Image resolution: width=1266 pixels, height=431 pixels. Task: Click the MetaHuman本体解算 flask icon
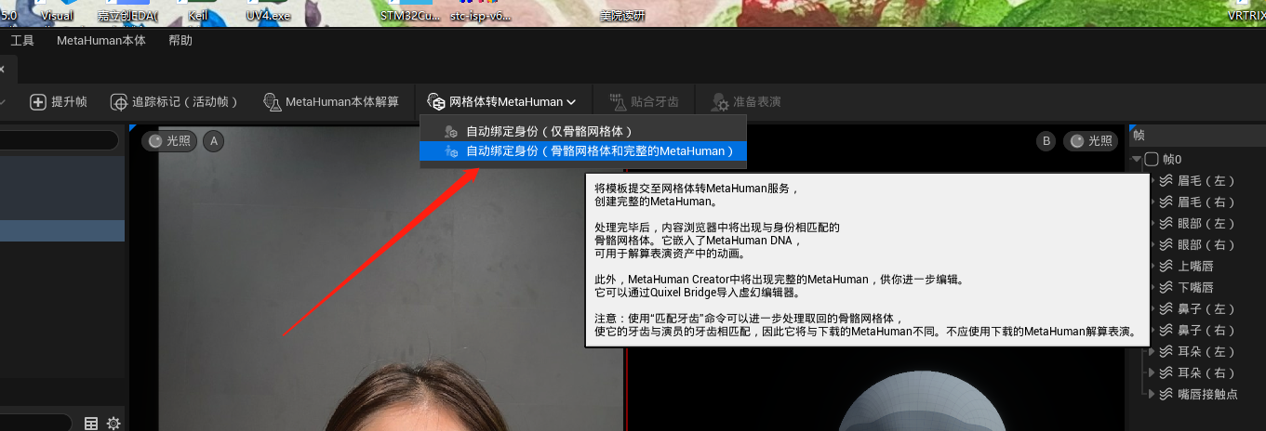click(273, 102)
